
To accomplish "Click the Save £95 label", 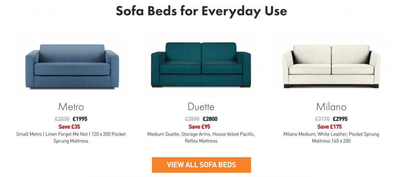I will (199, 126).
